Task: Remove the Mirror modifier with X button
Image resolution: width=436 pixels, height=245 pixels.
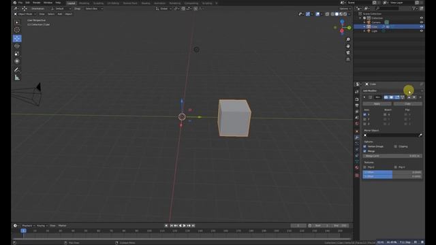Action: [420, 97]
